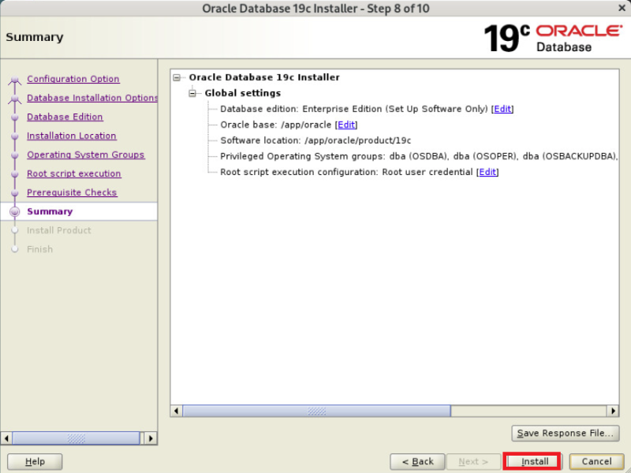Go back with the Back button
The height and width of the screenshot is (473, 631).
point(417,461)
